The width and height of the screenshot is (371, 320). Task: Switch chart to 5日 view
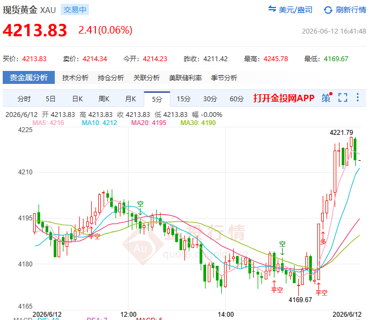(50, 99)
